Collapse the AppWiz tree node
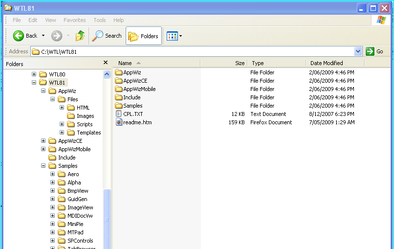The image size is (394, 249). pyautogui.click(x=43, y=91)
